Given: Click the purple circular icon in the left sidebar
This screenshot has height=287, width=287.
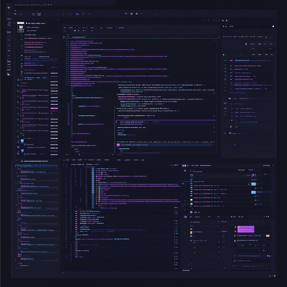Looking at the screenshot, I should point(9,24).
